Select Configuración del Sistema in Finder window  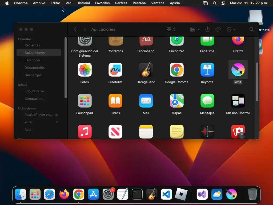[85, 41]
